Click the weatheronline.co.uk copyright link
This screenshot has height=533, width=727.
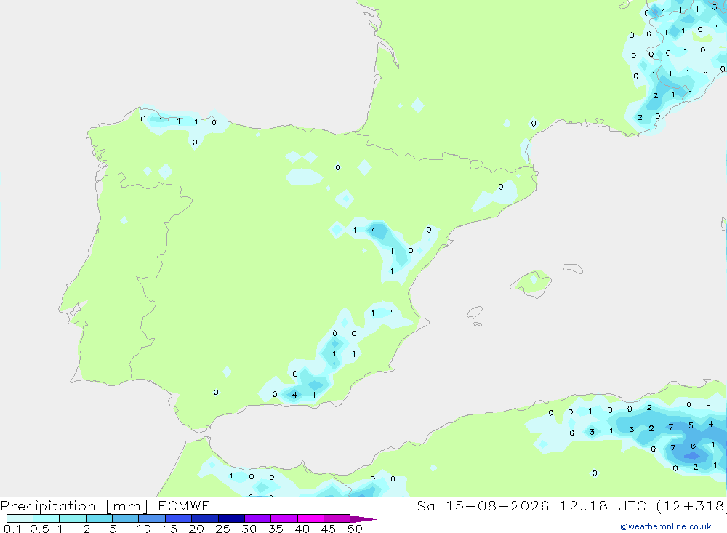pos(666,526)
